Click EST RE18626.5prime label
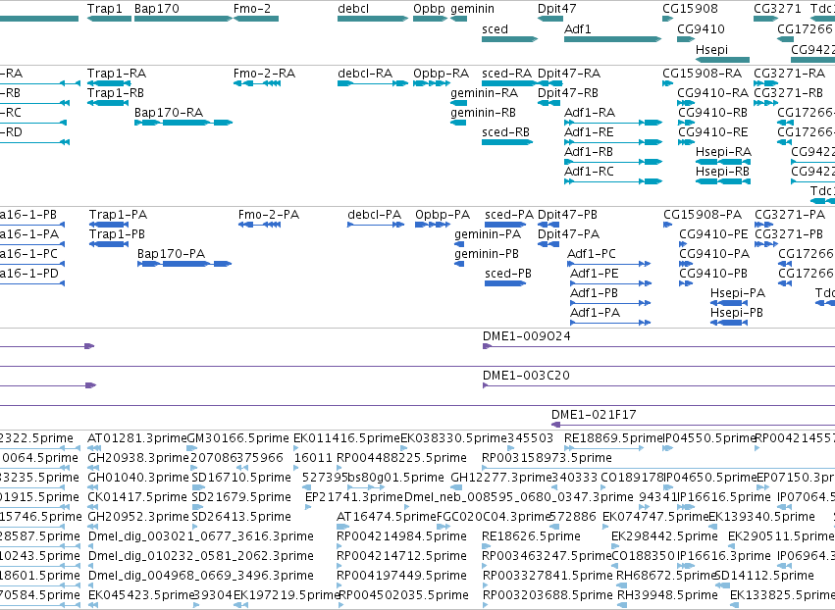Image resolution: width=835 pixels, height=610 pixels. tap(530, 537)
